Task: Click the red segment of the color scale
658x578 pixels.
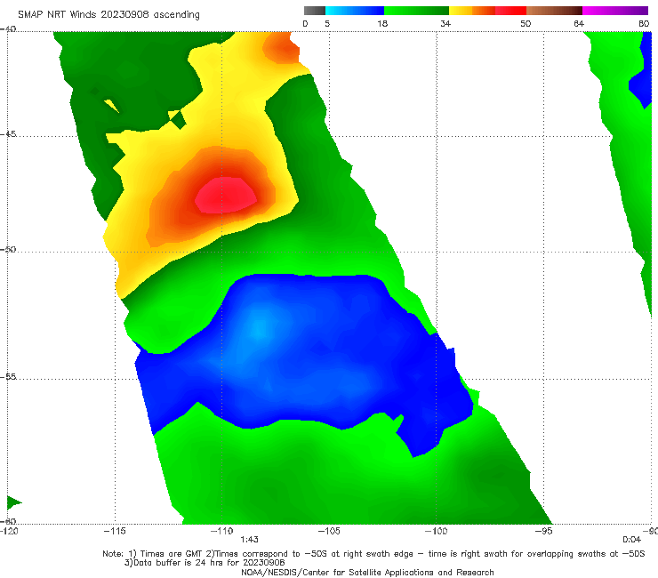Action: click(510, 11)
